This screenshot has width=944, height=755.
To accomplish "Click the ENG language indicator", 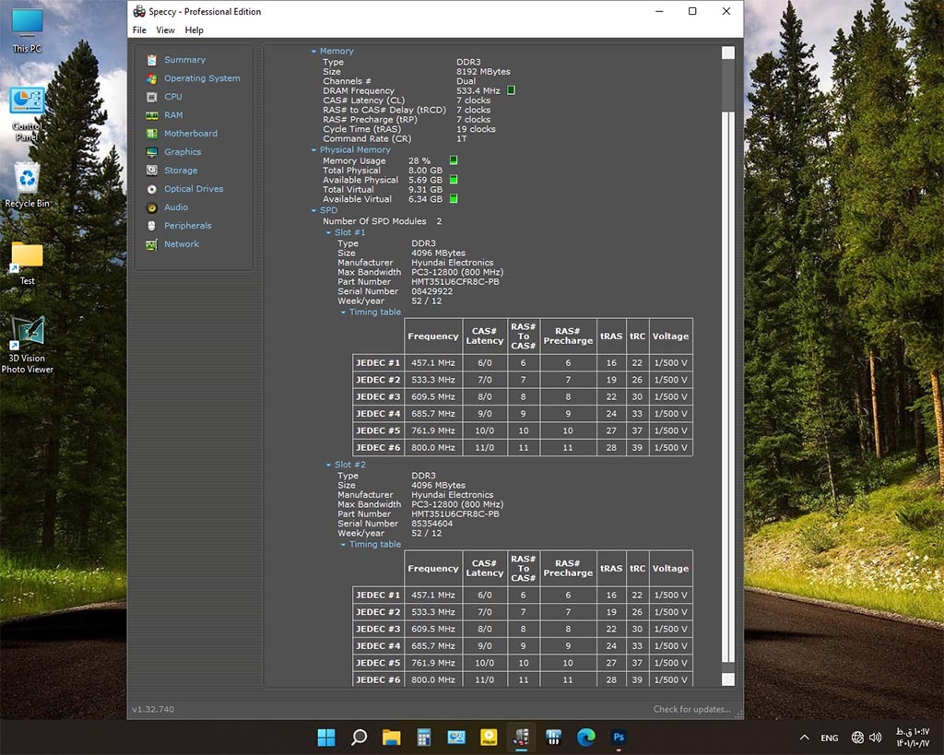I will (829, 737).
